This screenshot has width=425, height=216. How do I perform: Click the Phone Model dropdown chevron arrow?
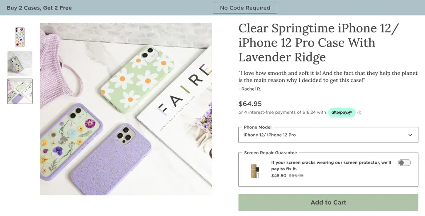(410, 135)
